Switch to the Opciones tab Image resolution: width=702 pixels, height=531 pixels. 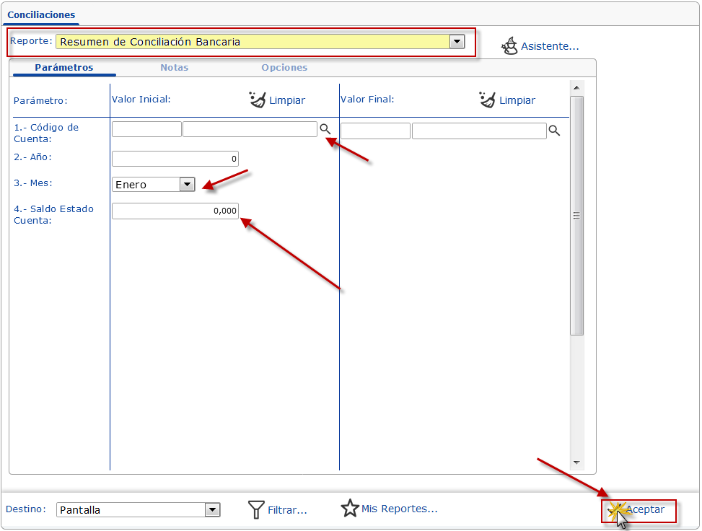pyautogui.click(x=284, y=68)
